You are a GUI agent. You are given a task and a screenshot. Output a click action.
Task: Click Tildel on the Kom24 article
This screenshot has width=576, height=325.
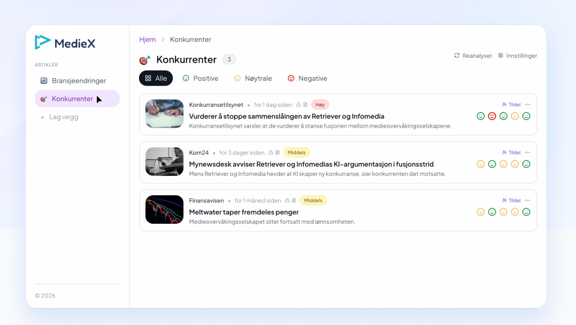tap(511, 153)
